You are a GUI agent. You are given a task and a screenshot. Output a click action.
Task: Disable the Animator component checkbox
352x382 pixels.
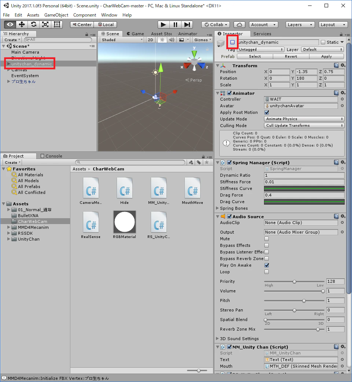[x=229, y=93]
